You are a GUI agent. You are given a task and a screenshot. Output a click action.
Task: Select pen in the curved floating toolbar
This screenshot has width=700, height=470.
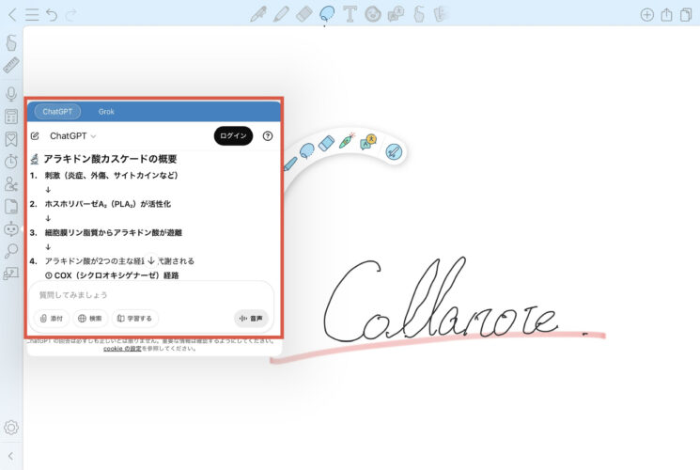(x=289, y=164)
